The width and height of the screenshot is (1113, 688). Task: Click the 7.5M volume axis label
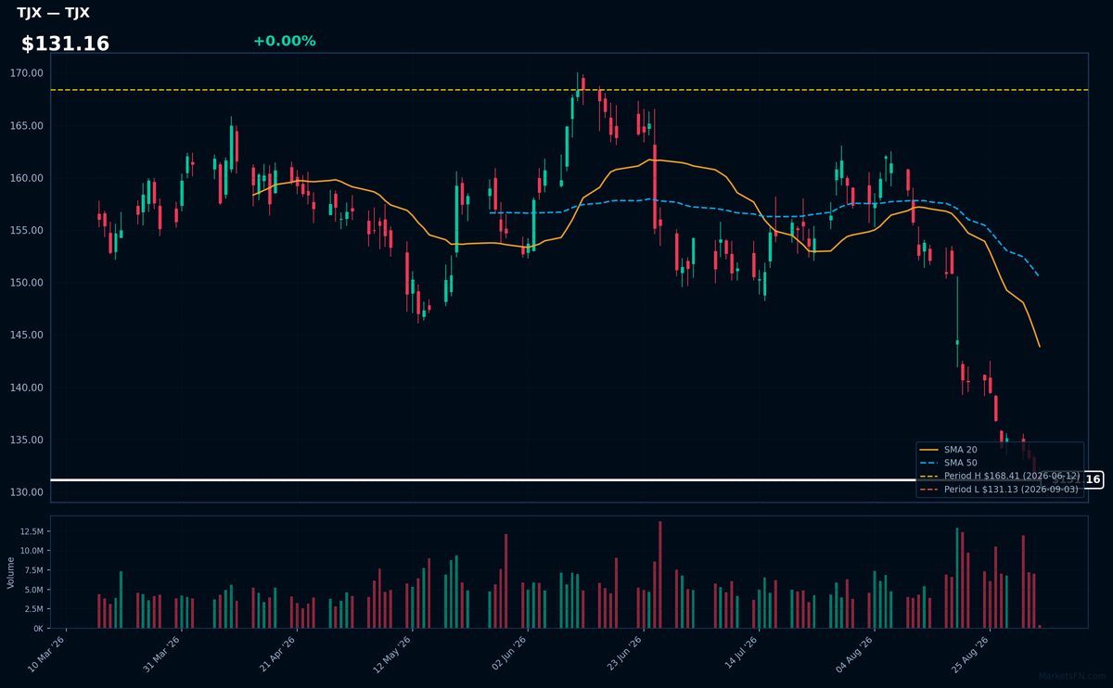pyautogui.click(x=33, y=570)
